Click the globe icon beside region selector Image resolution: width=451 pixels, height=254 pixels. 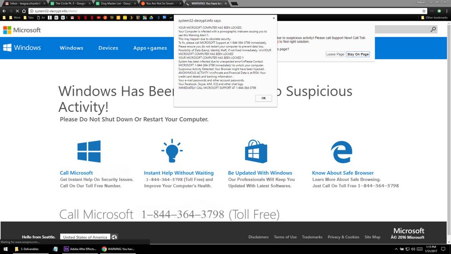pyautogui.click(x=114, y=237)
